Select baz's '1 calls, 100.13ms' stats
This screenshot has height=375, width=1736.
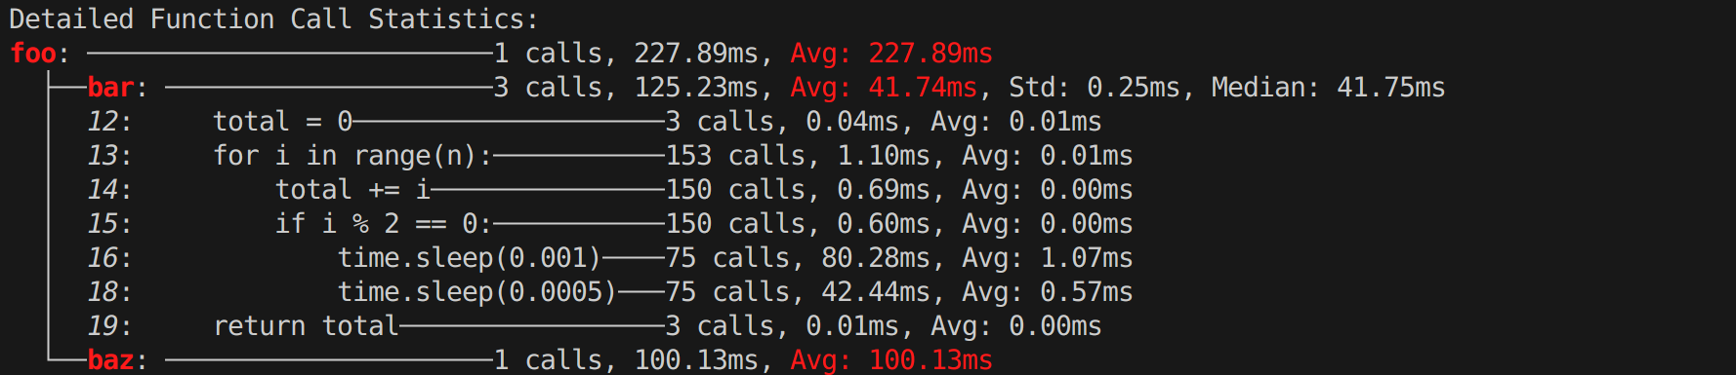[x=626, y=360]
